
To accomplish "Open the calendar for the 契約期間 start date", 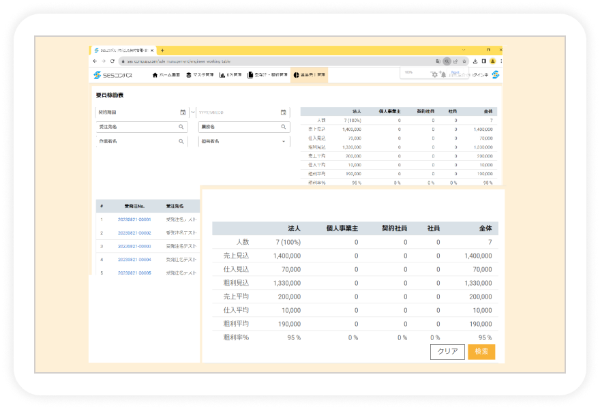I will point(183,112).
